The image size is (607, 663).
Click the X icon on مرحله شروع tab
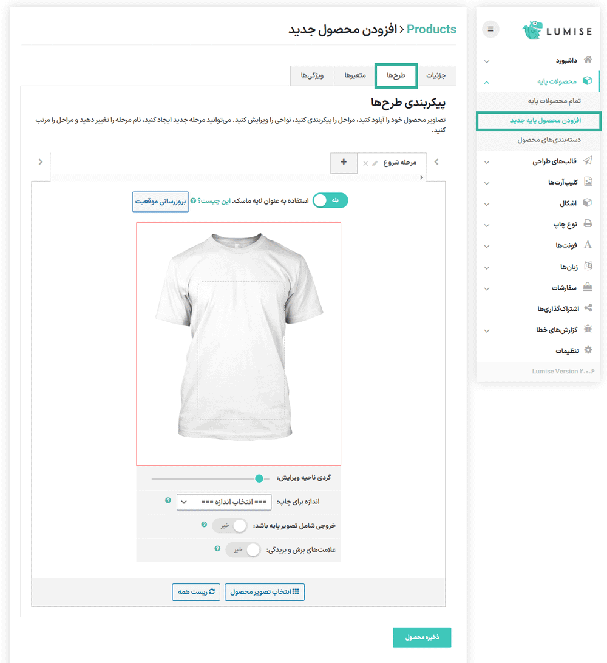tap(365, 163)
